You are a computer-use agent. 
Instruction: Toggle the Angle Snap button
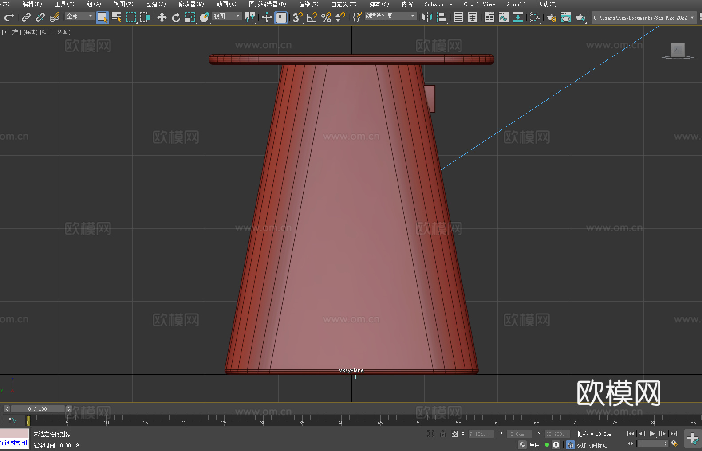click(x=312, y=17)
